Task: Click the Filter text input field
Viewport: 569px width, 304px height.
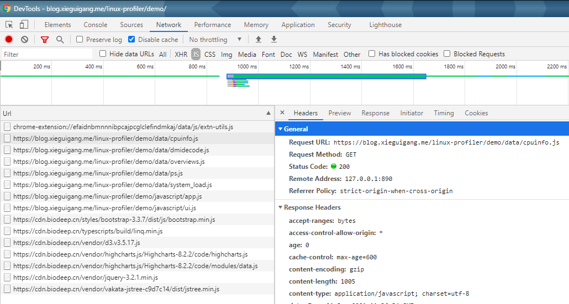Action: 47,54
